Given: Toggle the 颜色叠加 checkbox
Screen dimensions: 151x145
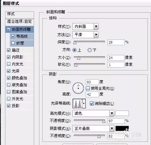Looking at the screenshot, I should pos(9,78).
